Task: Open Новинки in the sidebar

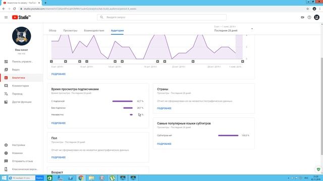Action: pyautogui.click(x=22, y=153)
